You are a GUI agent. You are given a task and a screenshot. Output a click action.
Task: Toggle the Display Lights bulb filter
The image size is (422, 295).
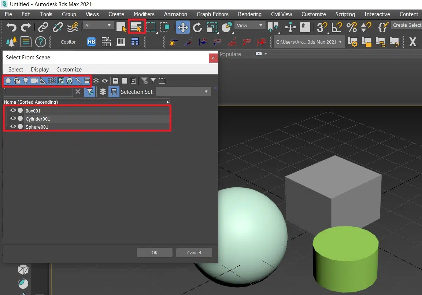tap(26, 81)
